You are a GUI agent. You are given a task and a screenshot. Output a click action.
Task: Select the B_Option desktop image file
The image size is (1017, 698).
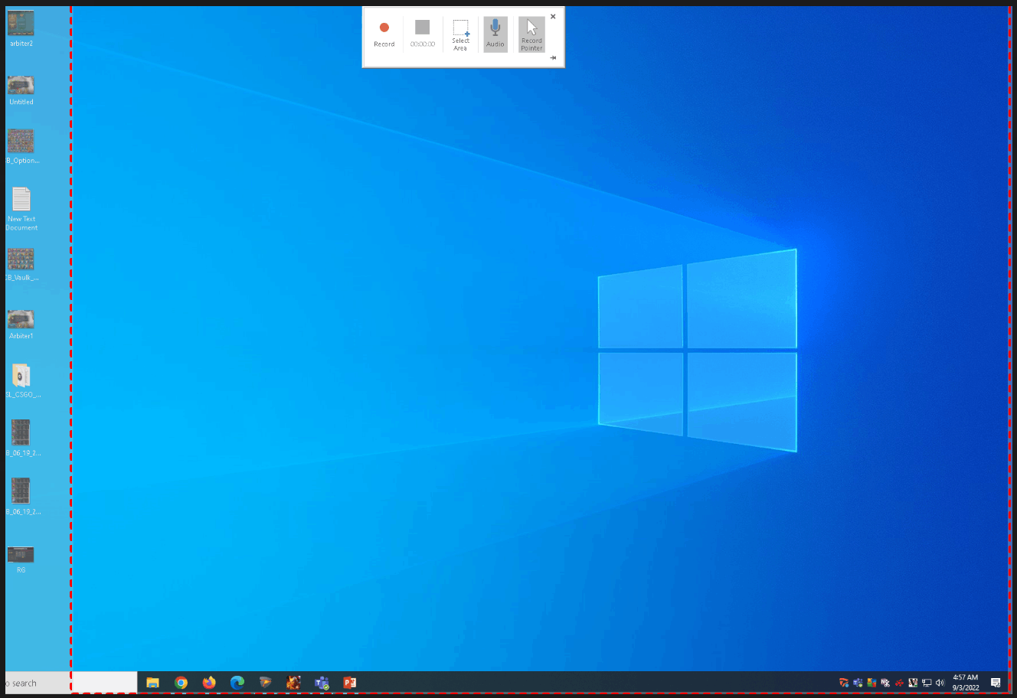coord(21,147)
